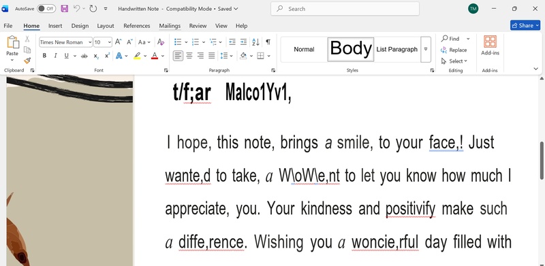Toggle Italic formatting
Image resolution: width=545 pixels, height=266 pixels.
55,56
